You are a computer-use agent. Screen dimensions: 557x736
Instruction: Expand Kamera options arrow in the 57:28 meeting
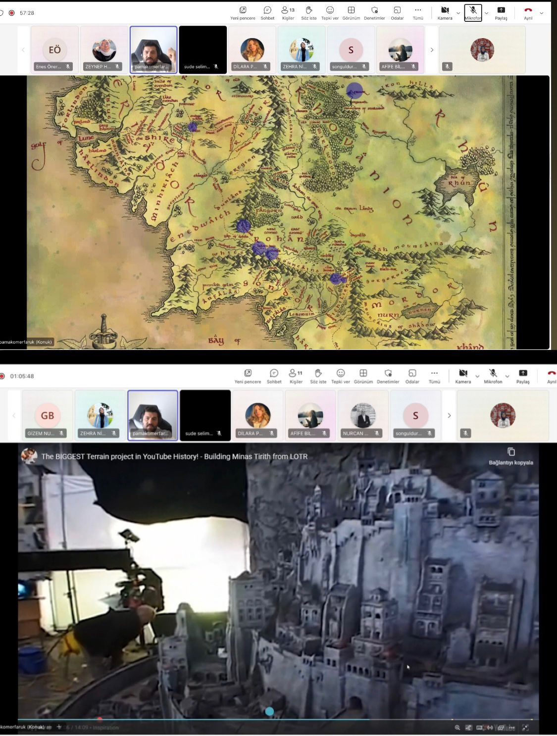pyautogui.click(x=458, y=13)
